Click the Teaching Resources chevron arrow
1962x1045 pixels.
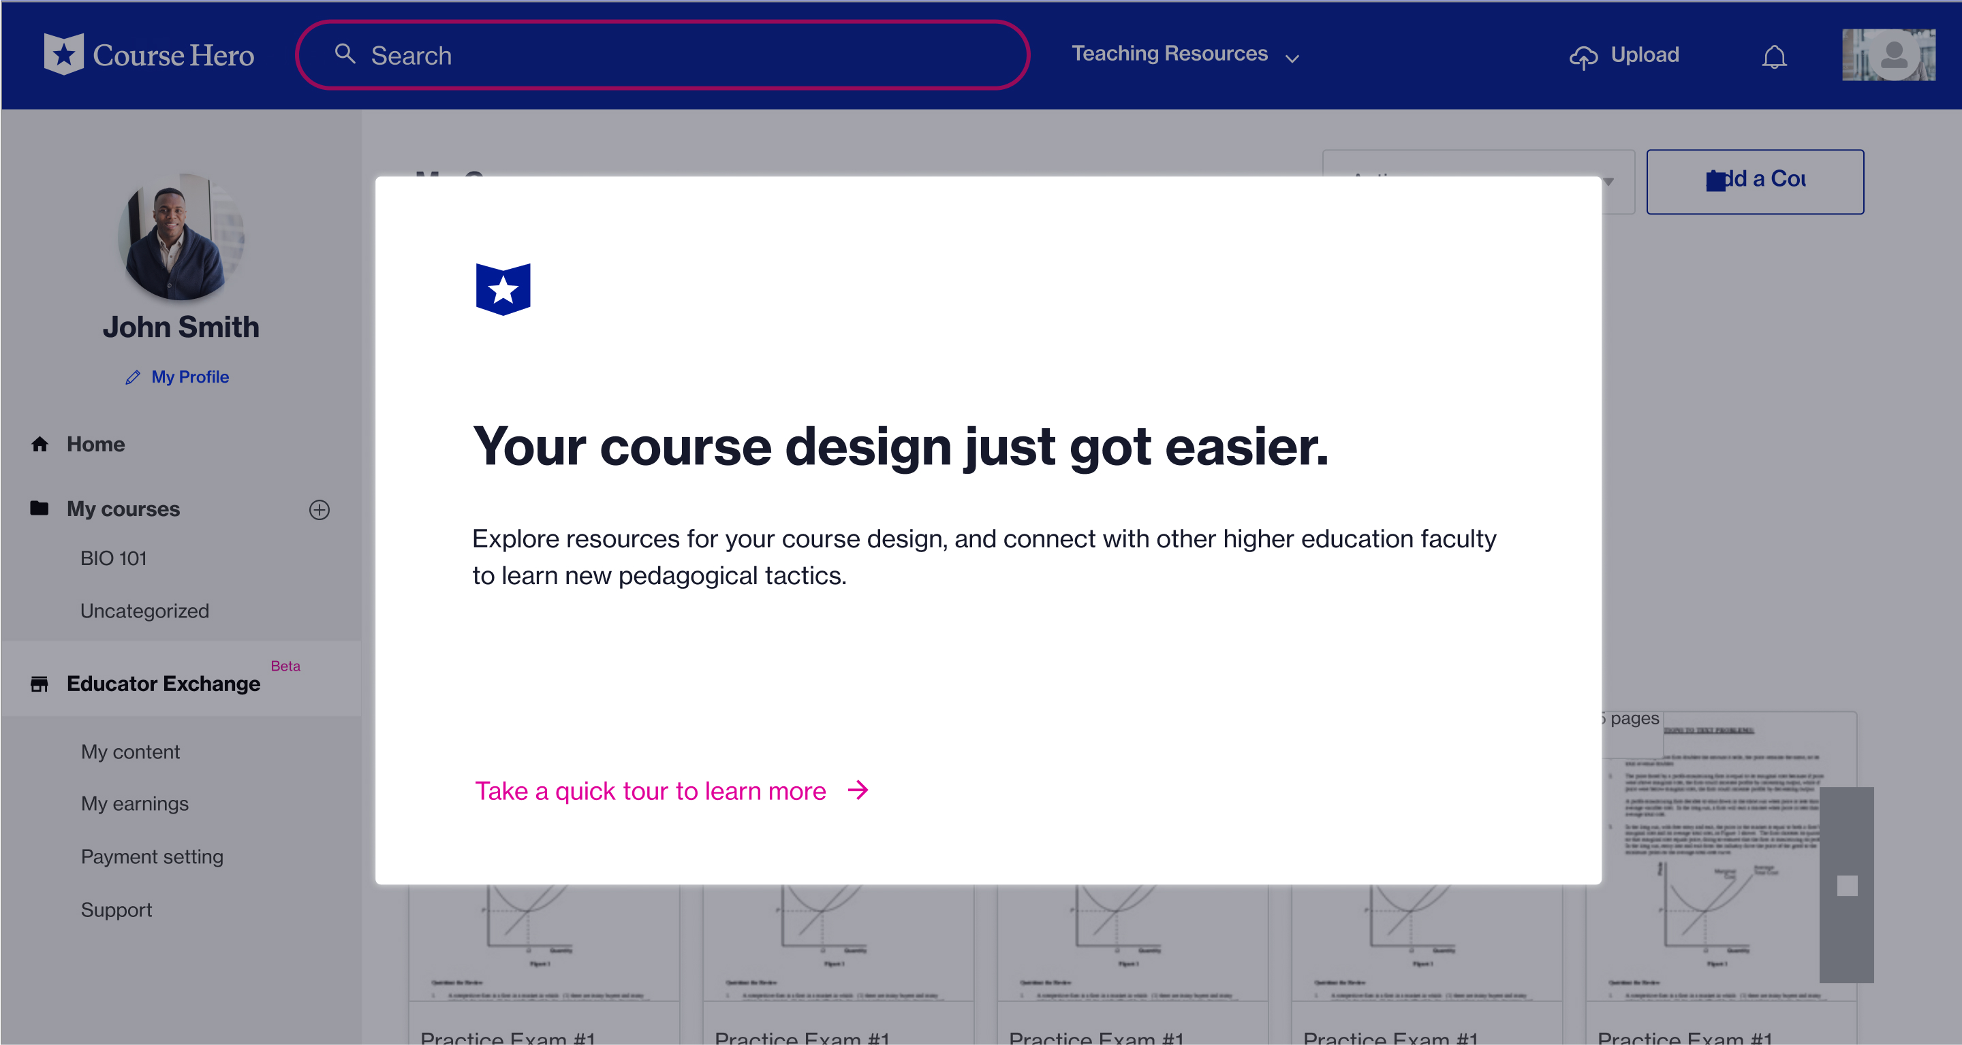click(1292, 58)
